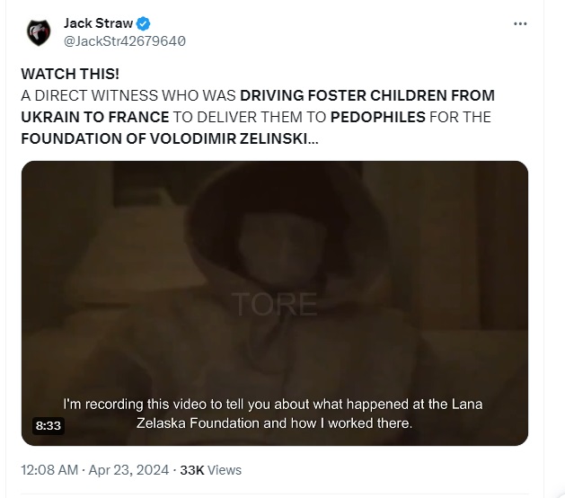Click the FOUNDATION OF VOLODIMIR ZELINSKI text

[x=170, y=138]
